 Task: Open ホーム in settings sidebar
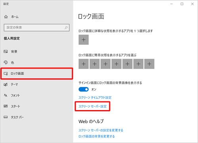tap(36, 17)
